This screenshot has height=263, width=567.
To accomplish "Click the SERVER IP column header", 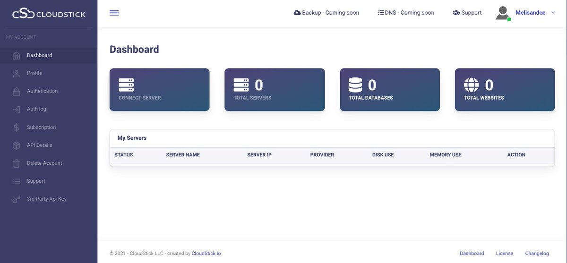I will pos(259,155).
